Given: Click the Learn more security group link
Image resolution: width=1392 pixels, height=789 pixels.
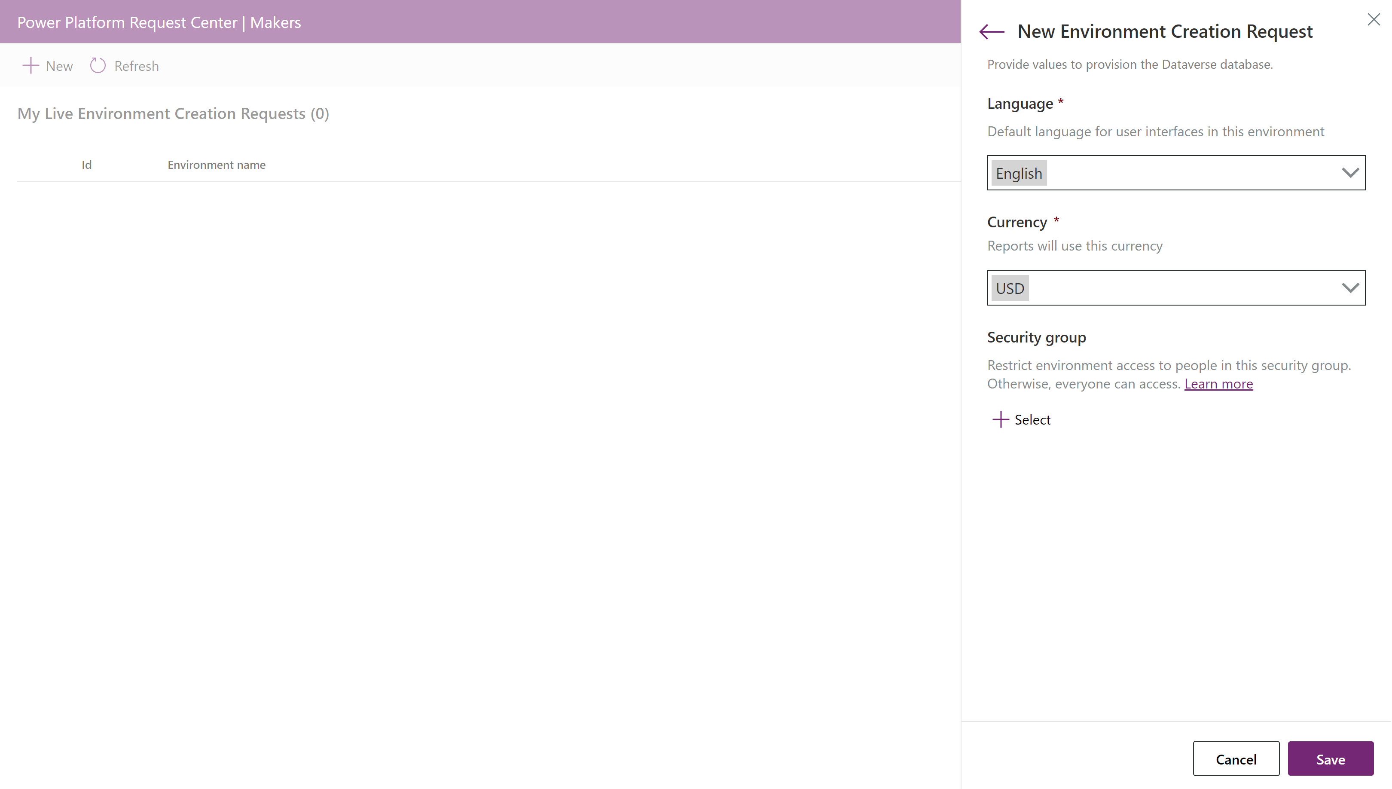Looking at the screenshot, I should click(1219, 383).
